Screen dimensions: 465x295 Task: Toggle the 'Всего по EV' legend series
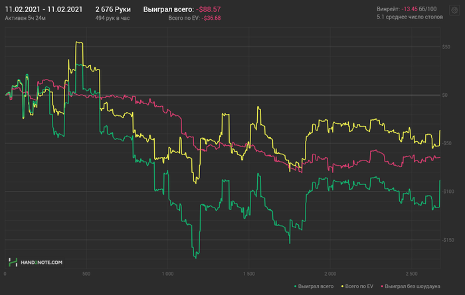361,286
